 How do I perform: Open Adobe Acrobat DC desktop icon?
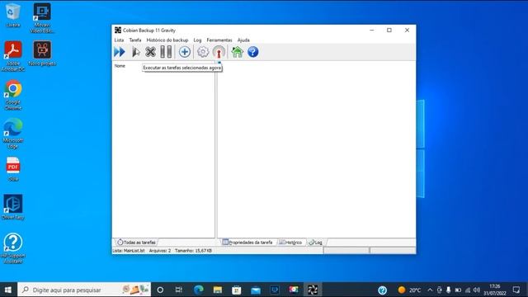point(13,56)
